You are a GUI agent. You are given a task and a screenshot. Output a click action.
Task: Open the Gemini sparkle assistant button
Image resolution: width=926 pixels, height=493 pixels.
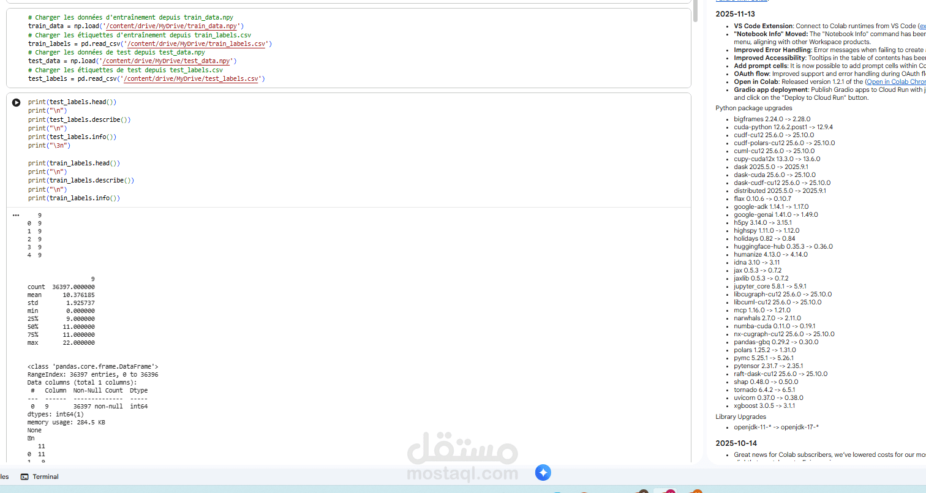tap(543, 473)
